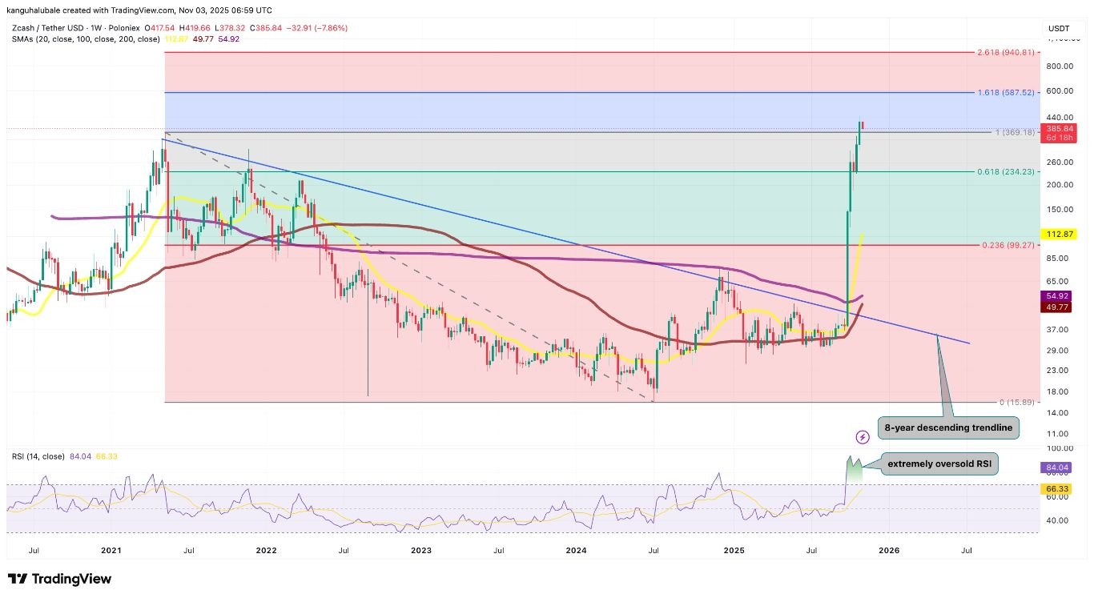This screenshot has height=598, width=1094.
Task: Click the '8-year descending trendline' callout
Action: 948,427
